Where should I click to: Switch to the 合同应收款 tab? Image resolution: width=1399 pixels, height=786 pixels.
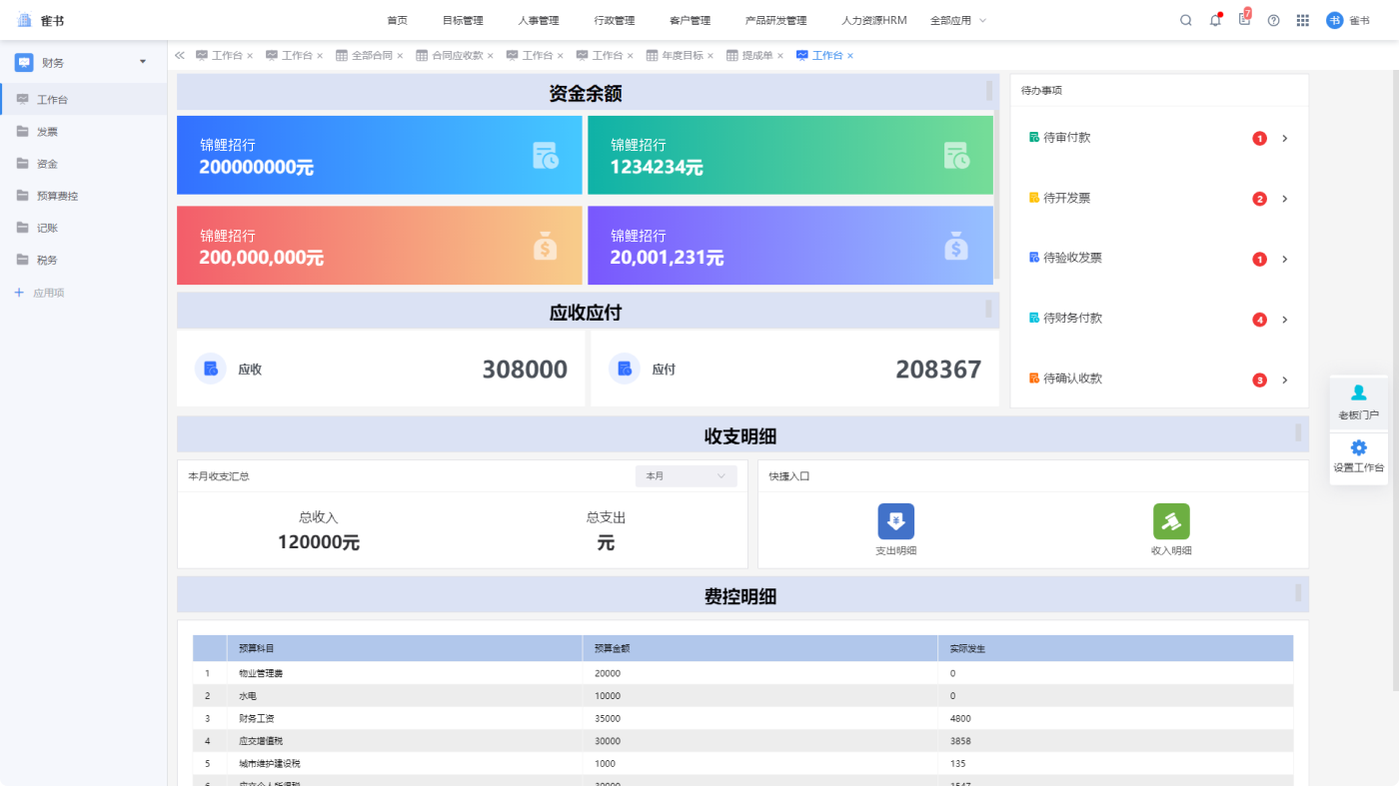click(x=450, y=56)
